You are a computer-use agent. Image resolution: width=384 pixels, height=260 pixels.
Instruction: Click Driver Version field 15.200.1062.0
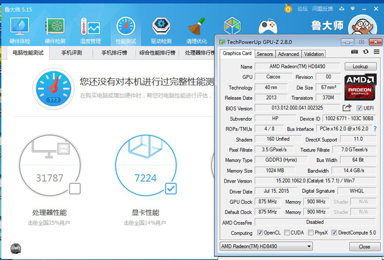point(315,180)
